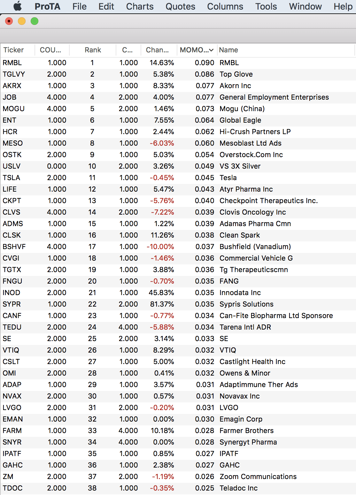Open the Apple menu
The width and height of the screenshot is (356, 495).
[x=18, y=6]
